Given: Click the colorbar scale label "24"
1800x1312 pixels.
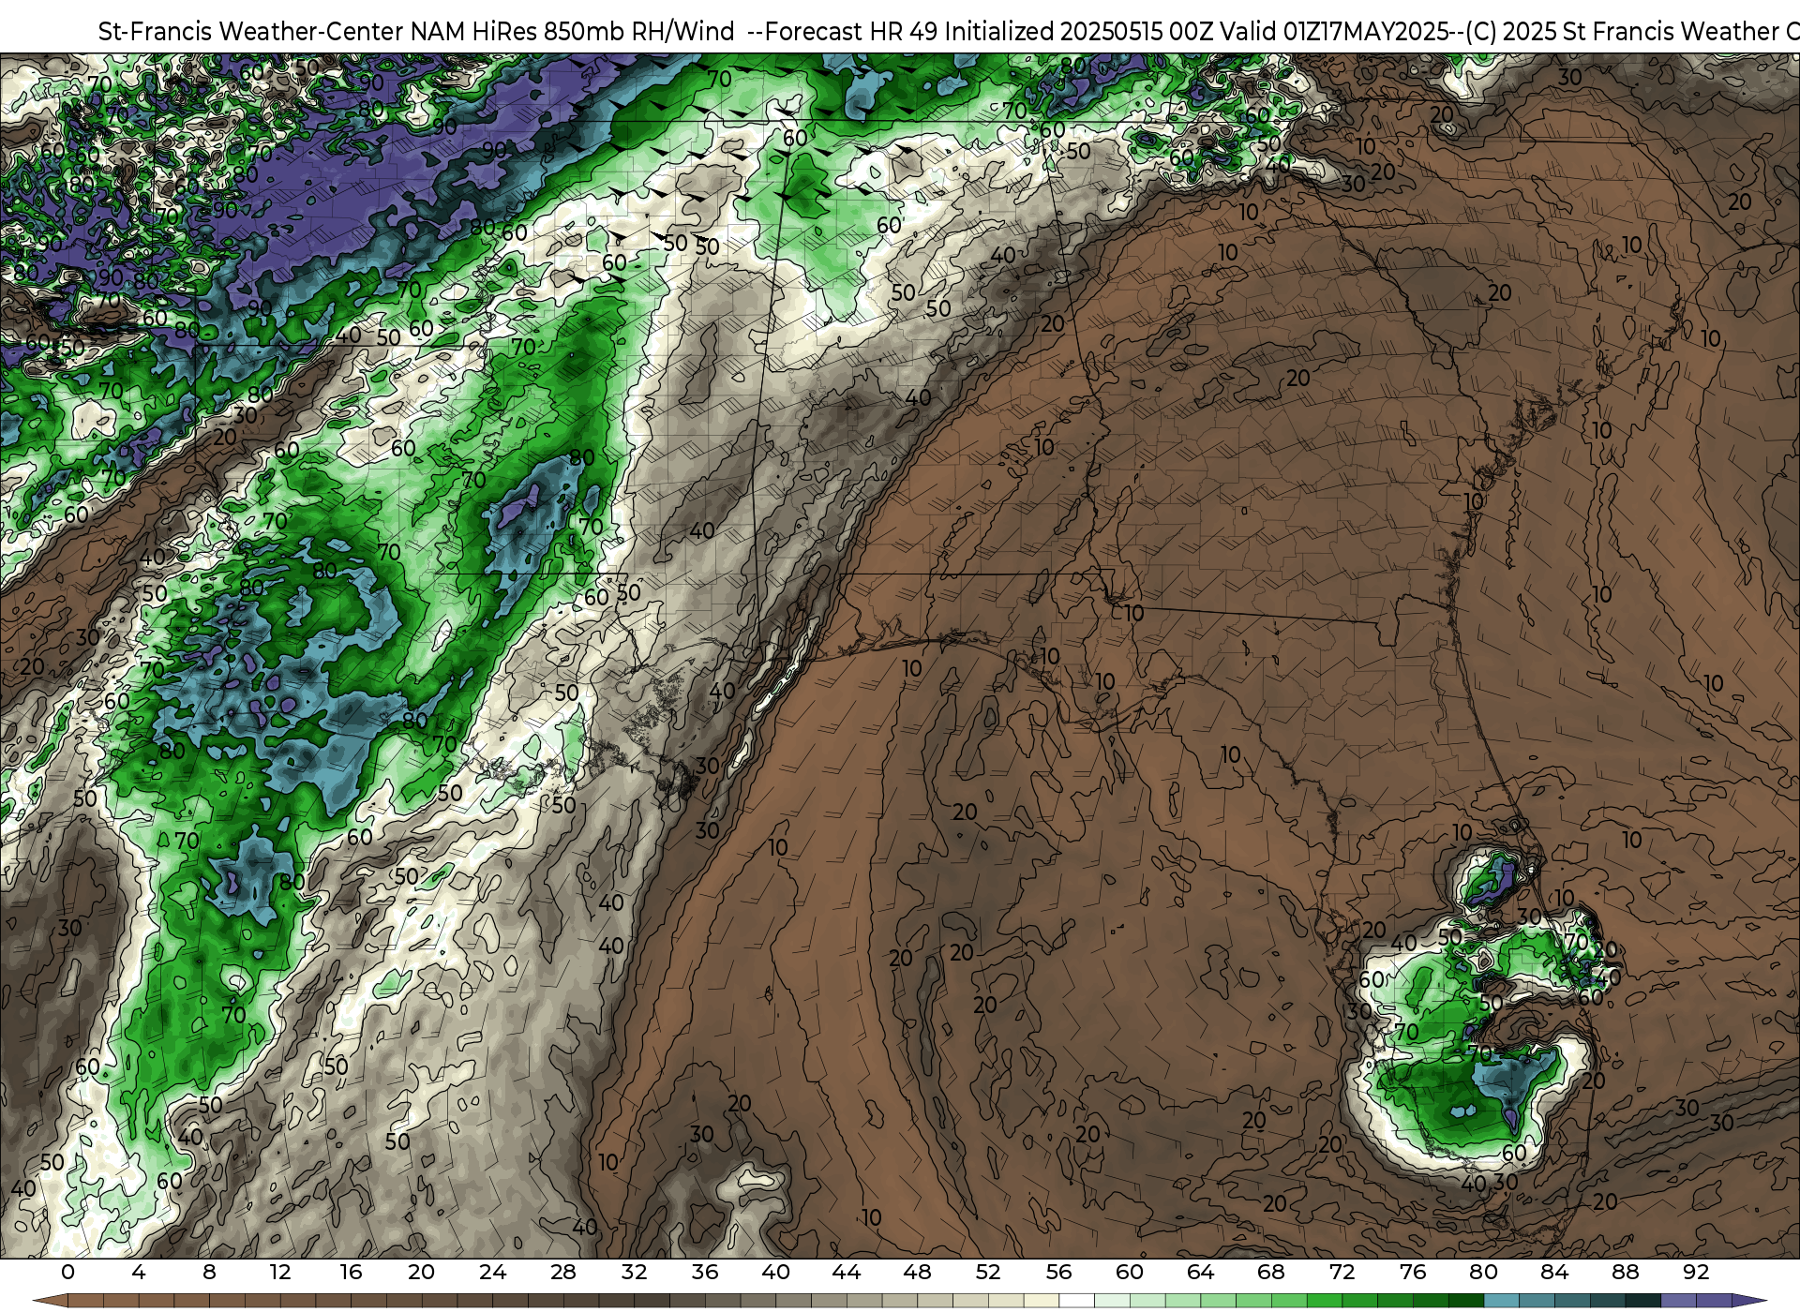Looking at the screenshot, I should pos(492,1272).
